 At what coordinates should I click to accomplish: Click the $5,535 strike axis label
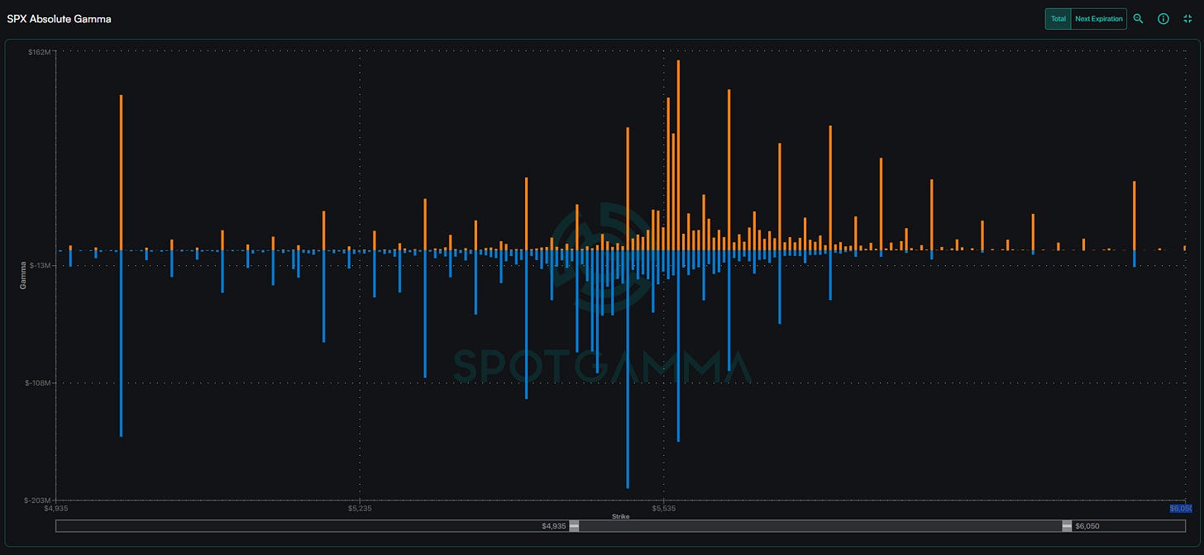[x=664, y=508]
